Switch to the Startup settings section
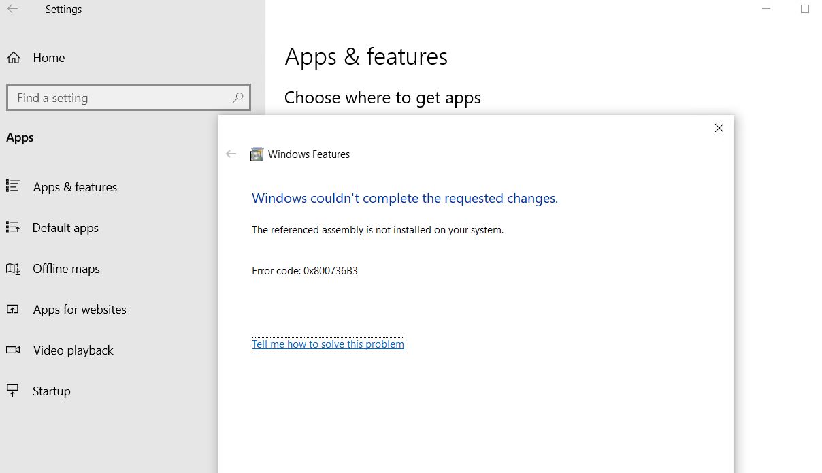The image size is (822, 473). click(51, 391)
